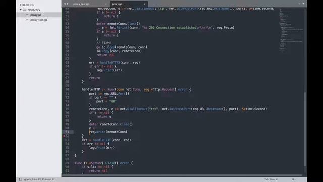Click 'go io.Copy(remoteConn, conn)' line

[x=122, y=47]
